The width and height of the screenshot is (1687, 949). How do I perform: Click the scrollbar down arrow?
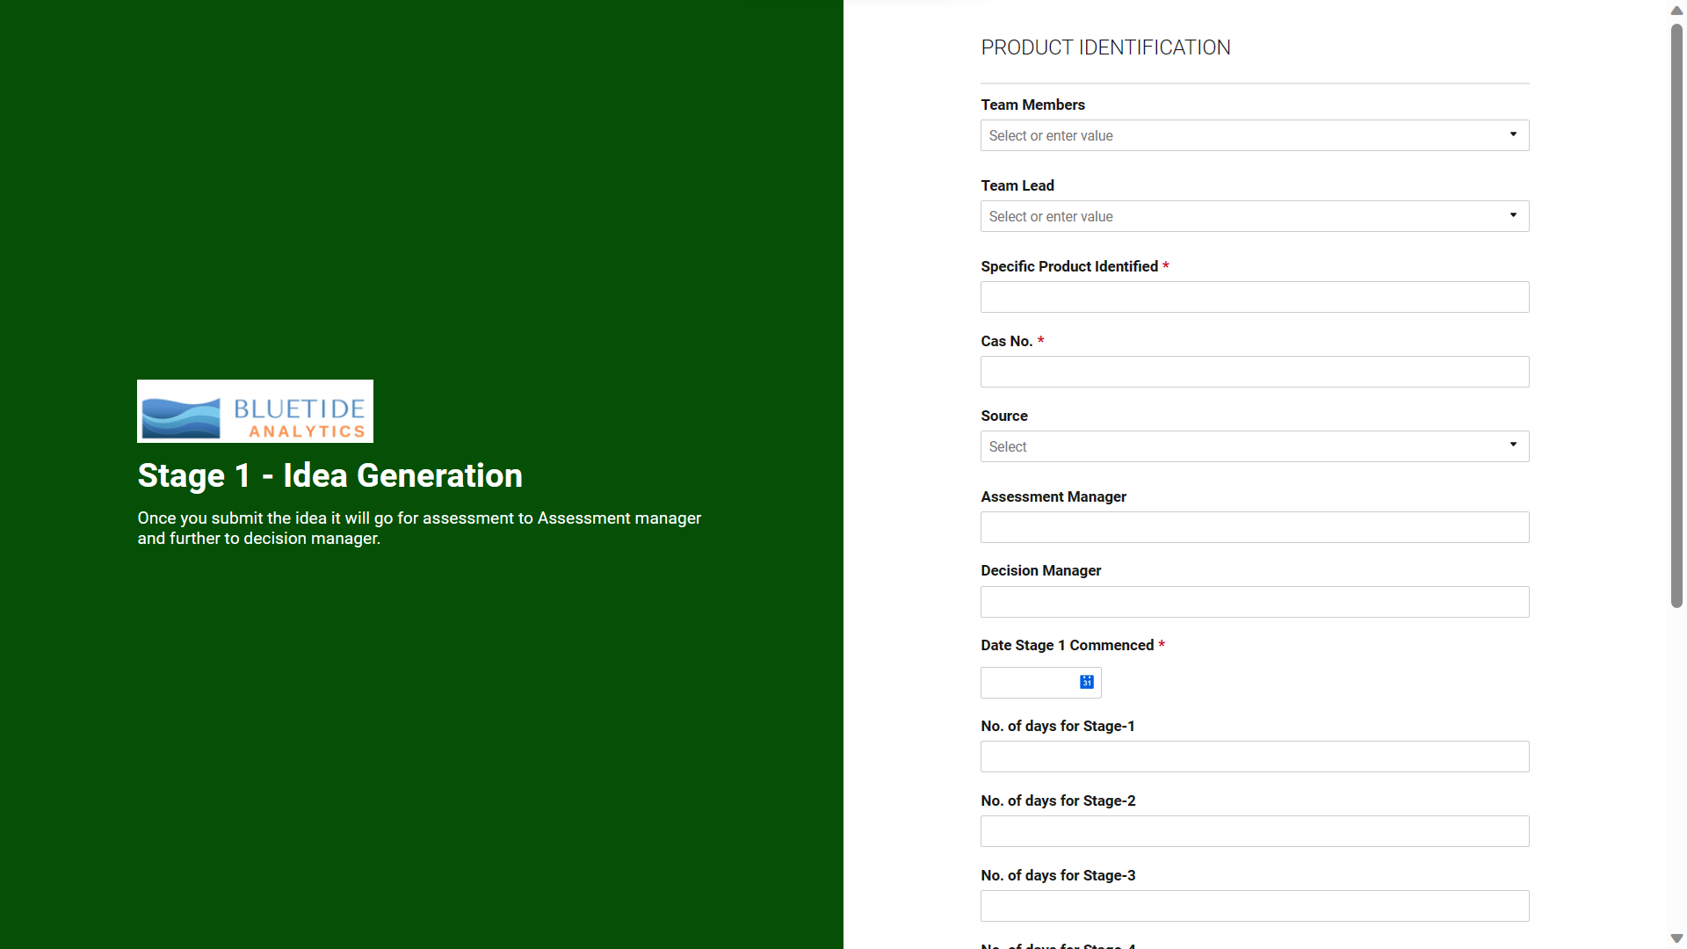tap(1676, 938)
